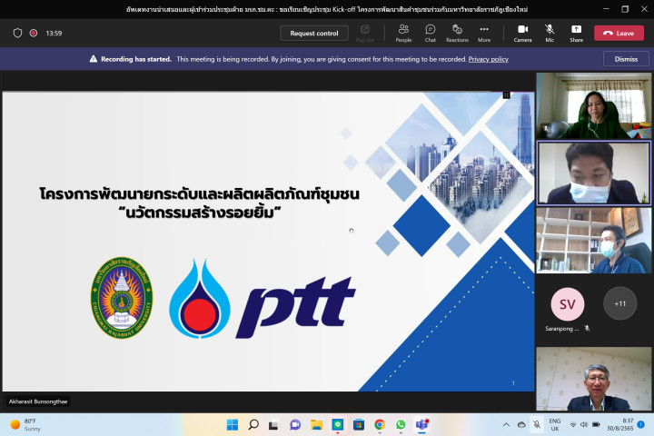The height and width of the screenshot is (436, 654).
Task: Open the notification center badge
Action: [x=641, y=425]
